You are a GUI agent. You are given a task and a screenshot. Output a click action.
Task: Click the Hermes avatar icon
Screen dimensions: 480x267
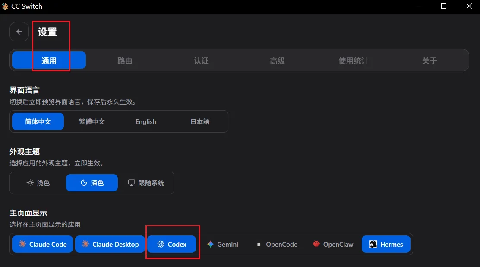point(373,244)
